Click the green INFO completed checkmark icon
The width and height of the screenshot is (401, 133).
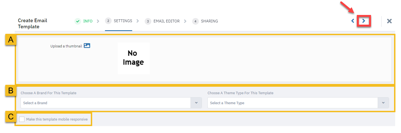78,21
